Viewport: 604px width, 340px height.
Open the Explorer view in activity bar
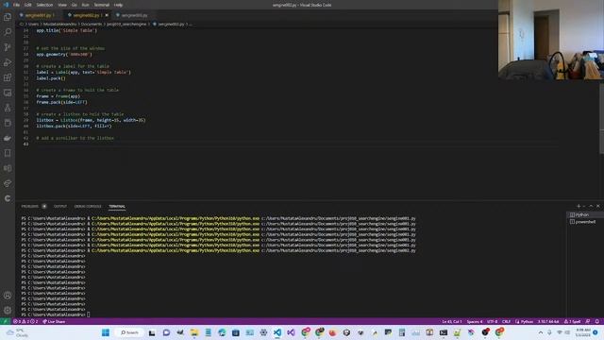[8, 17]
